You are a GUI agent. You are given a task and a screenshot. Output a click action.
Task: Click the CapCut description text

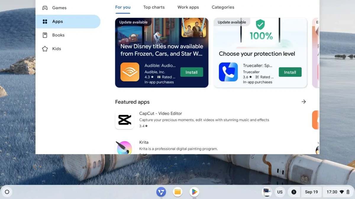[204, 120]
